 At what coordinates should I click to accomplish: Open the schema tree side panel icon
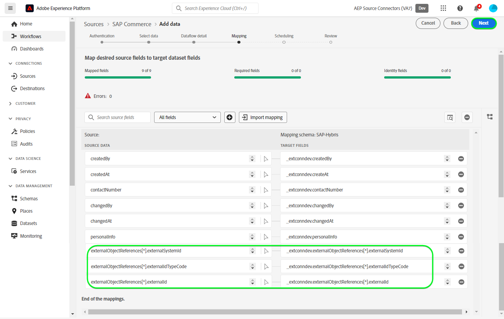click(x=490, y=117)
